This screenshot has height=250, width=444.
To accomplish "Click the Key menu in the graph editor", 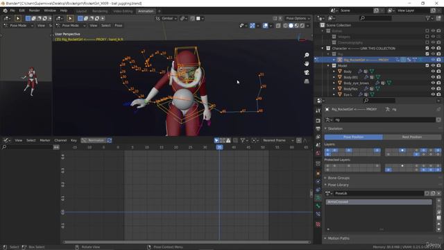I will point(74,140).
